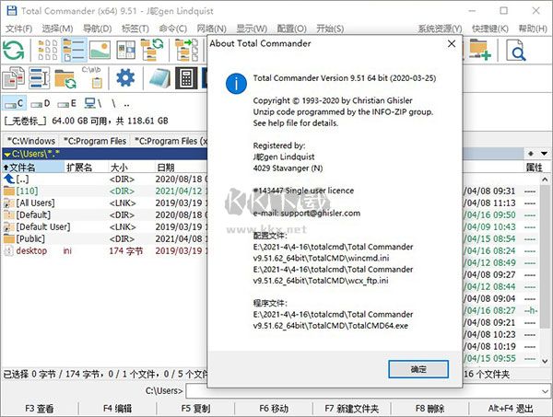Sort by 日期 column header
The height and width of the screenshot is (417, 553).
pos(181,168)
